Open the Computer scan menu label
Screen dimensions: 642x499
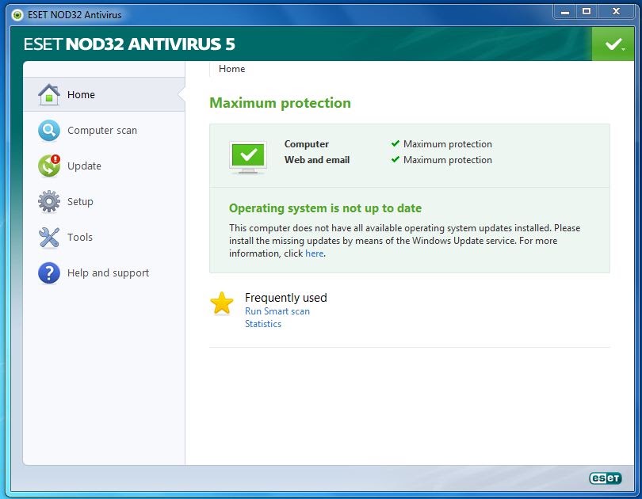click(102, 131)
